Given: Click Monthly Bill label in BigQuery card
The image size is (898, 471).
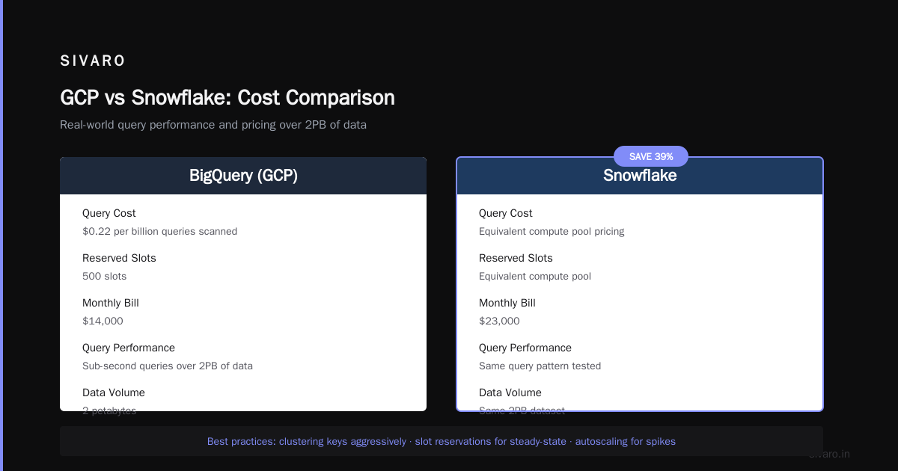Looking at the screenshot, I should tap(111, 303).
